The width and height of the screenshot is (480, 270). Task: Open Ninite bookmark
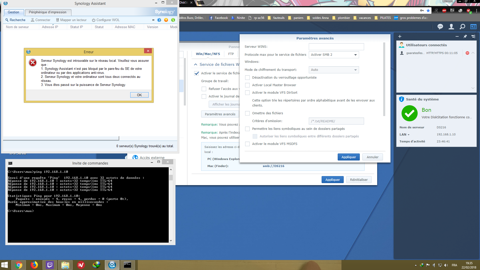pyautogui.click(x=238, y=18)
